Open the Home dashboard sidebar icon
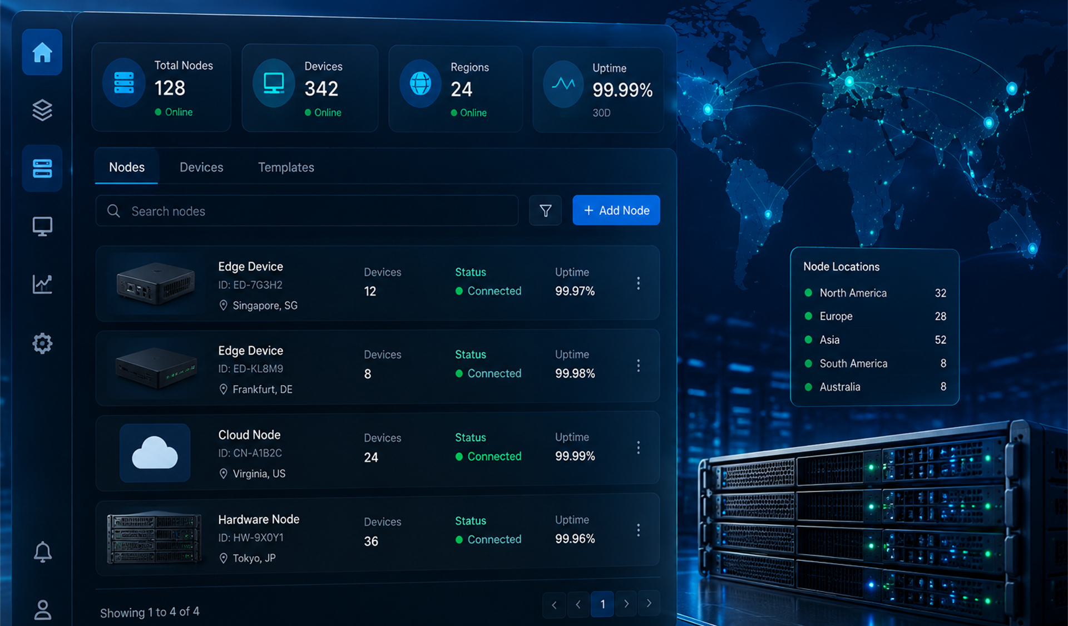 point(42,52)
